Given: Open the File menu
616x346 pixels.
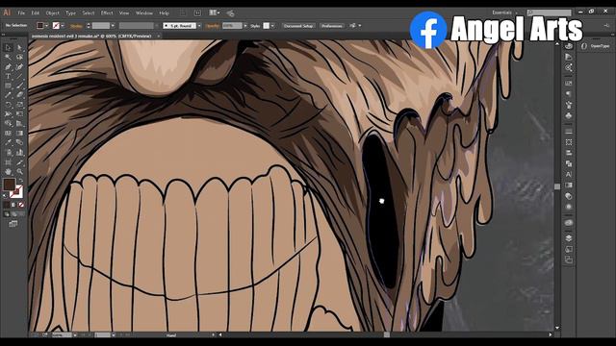Looking at the screenshot, I should (x=21, y=12).
